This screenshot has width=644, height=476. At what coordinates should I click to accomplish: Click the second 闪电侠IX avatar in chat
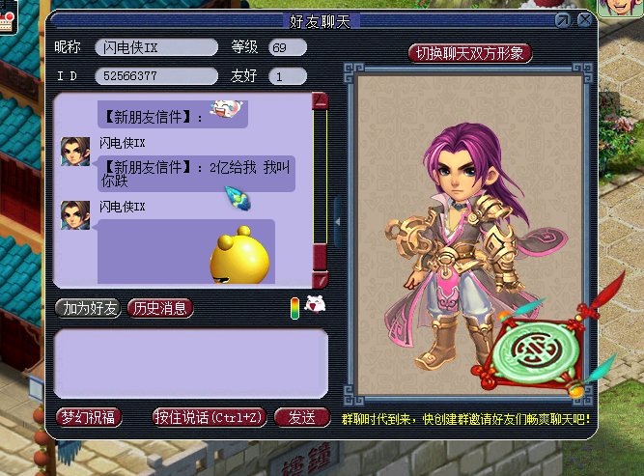click(x=75, y=215)
